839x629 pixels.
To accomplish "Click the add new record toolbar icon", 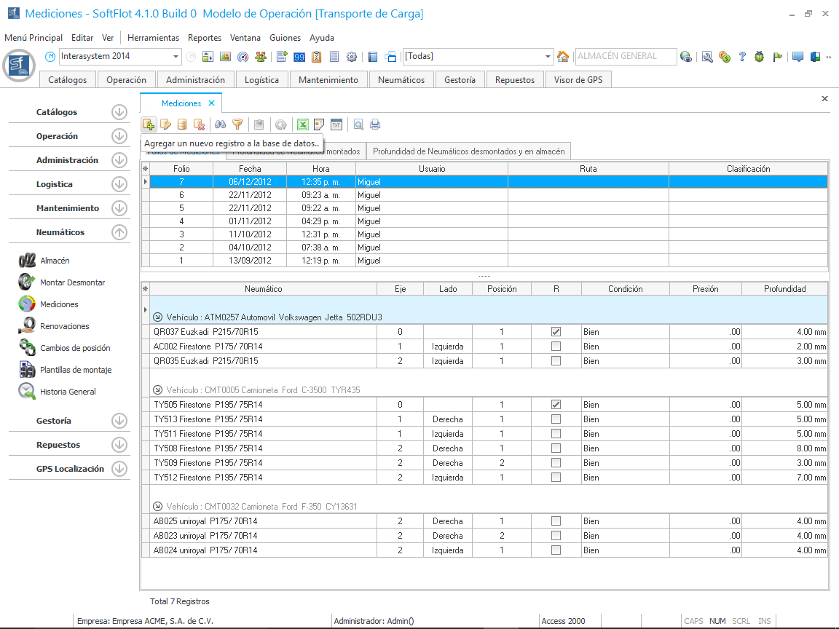I will (x=148, y=124).
